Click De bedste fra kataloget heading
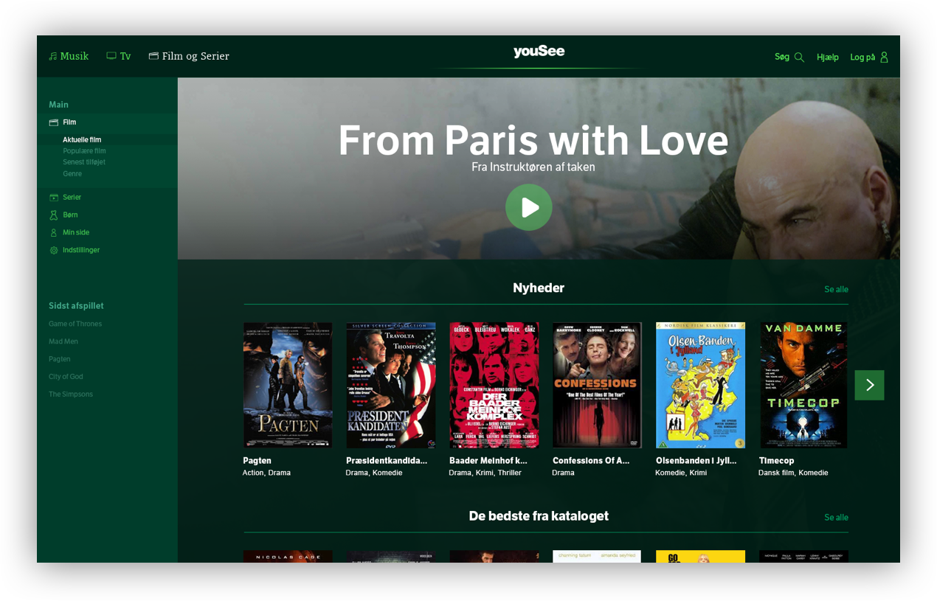 point(539,516)
